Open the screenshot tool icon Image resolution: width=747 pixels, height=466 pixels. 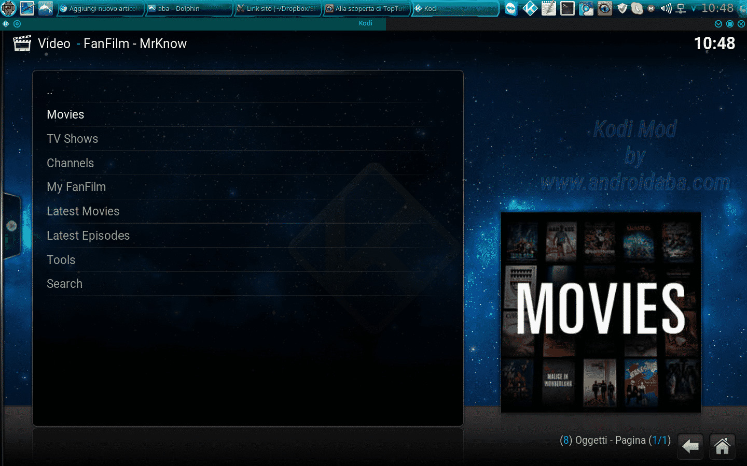pos(586,8)
